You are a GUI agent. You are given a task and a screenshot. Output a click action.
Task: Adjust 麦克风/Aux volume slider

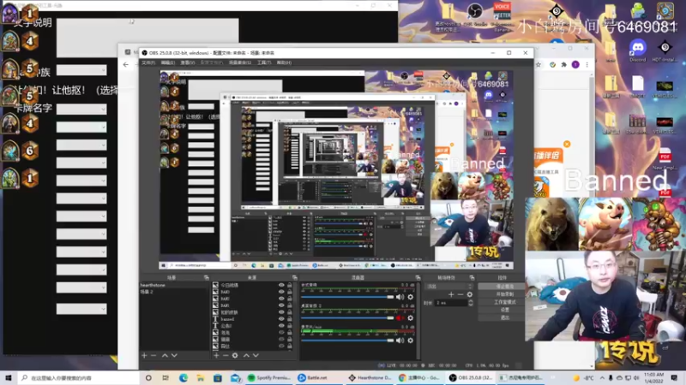348,341
